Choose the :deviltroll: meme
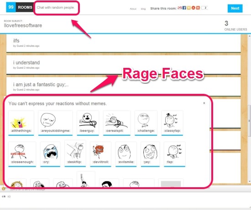251x210 pixels. coord(101,154)
